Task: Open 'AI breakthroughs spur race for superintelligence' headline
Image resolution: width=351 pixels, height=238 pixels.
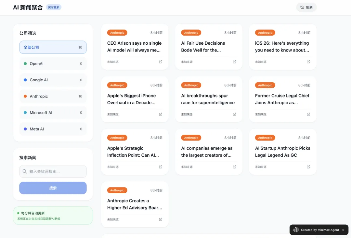Action: [208, 99]
